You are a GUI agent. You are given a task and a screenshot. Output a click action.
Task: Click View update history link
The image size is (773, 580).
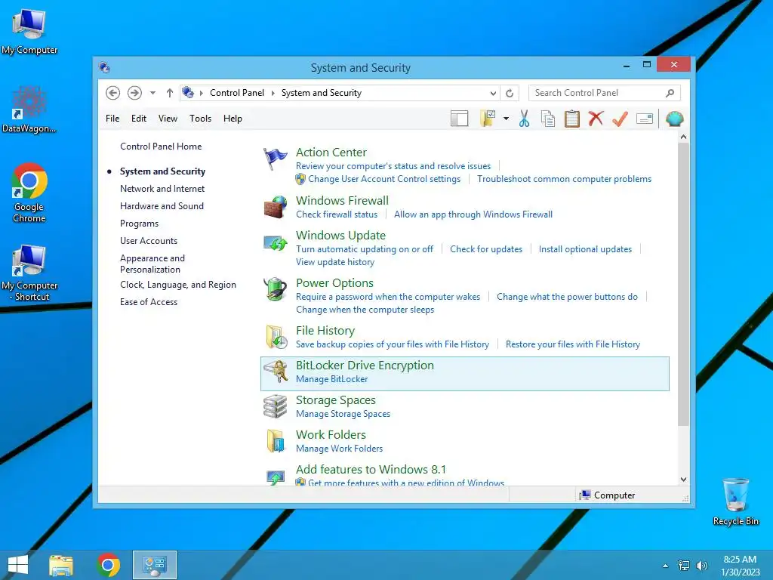(335, 262)
